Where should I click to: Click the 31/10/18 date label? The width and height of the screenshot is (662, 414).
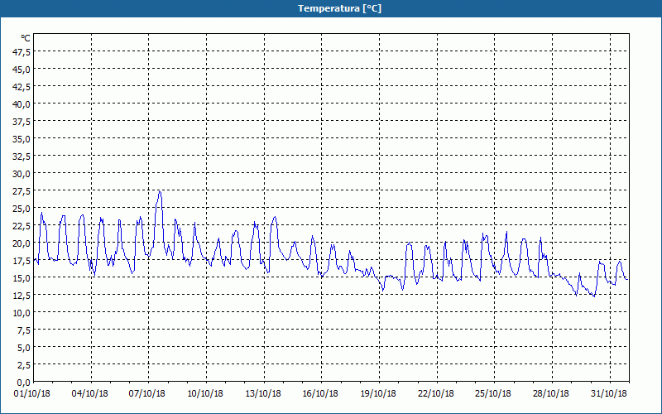608,394
